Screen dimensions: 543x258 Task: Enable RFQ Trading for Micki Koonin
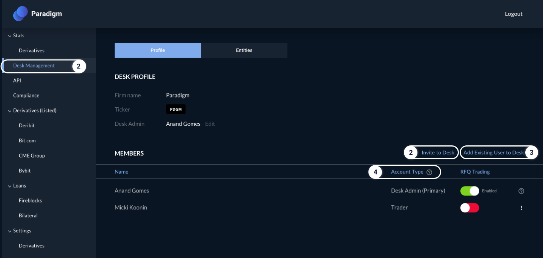469,208
